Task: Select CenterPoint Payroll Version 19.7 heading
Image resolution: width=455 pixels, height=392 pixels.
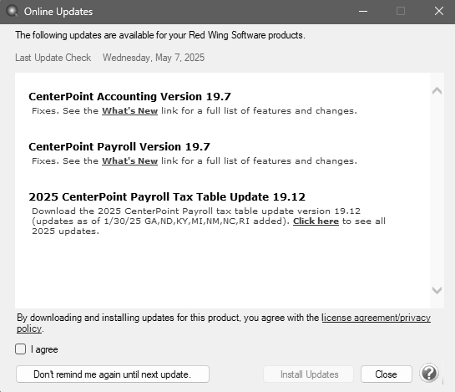Action: pos(119,147)
